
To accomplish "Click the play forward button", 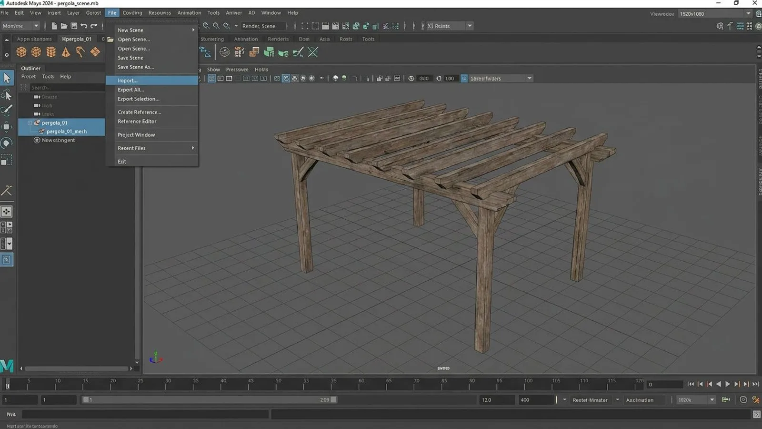I will click(728, 384).
